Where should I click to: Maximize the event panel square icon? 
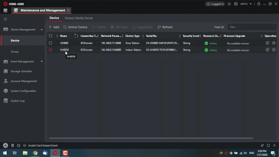click(x=268, y=146)
